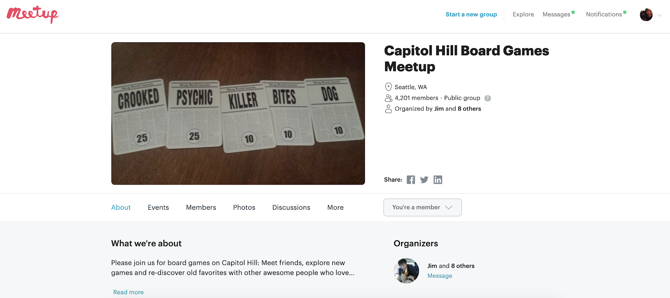Viewport: 670px width, 298px height.
Task: Share group on Twitter
Action: click(x=424, y=180)
